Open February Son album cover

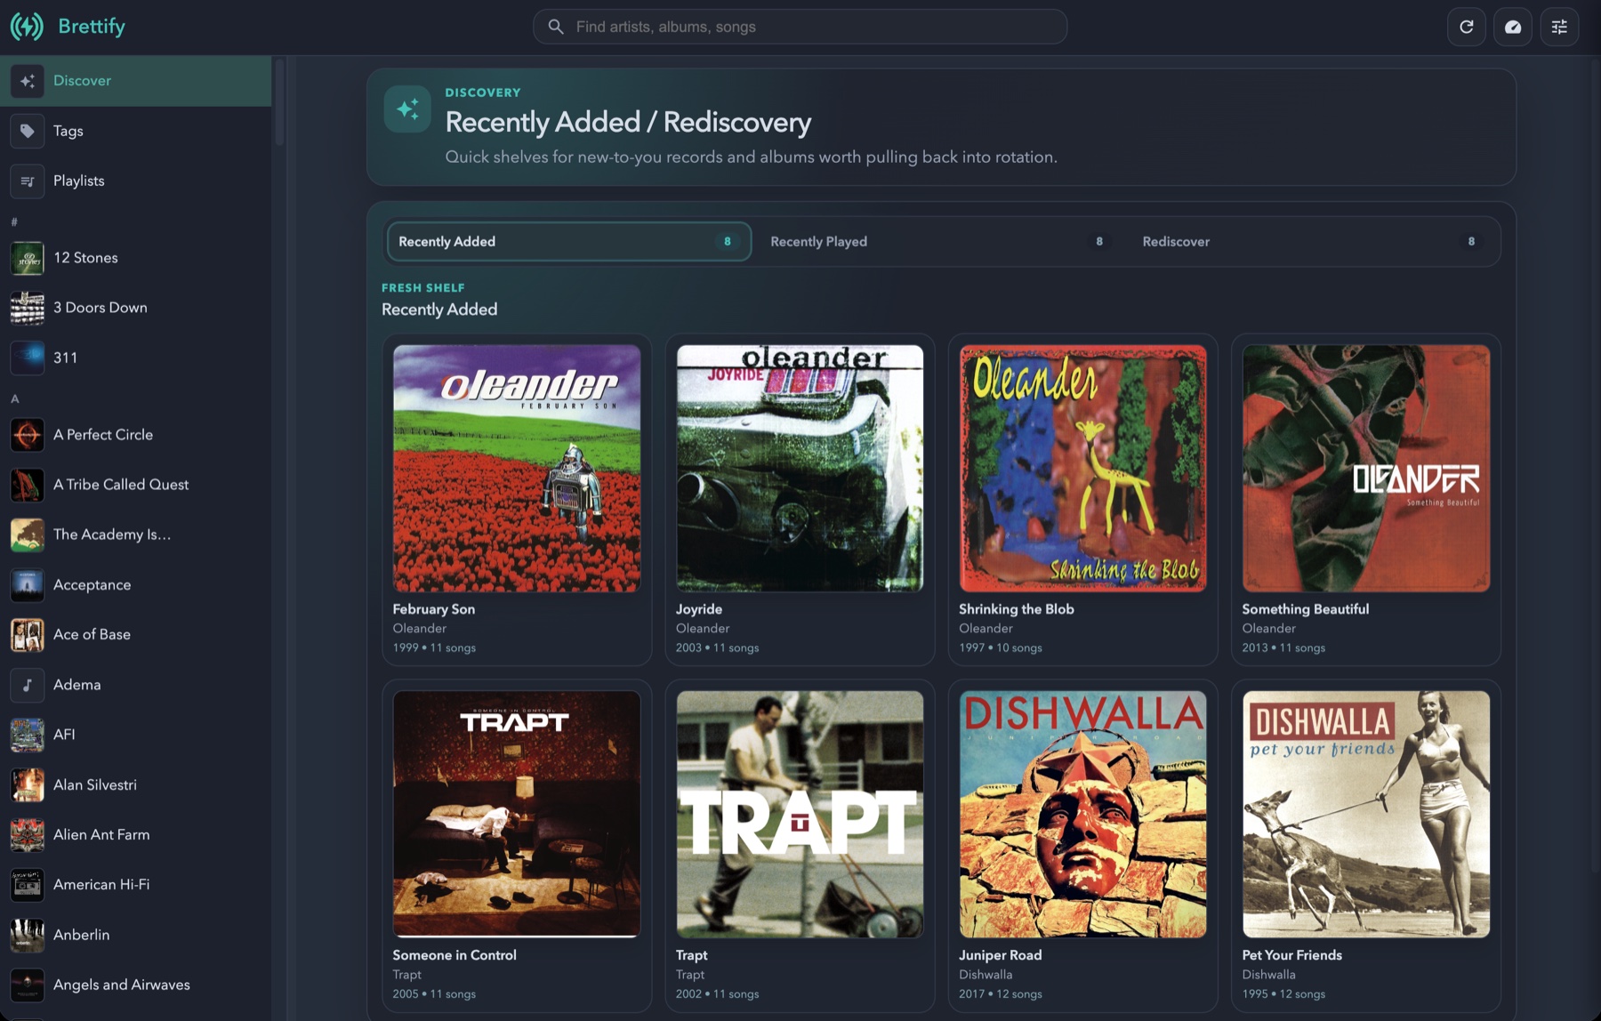(517, 468)
